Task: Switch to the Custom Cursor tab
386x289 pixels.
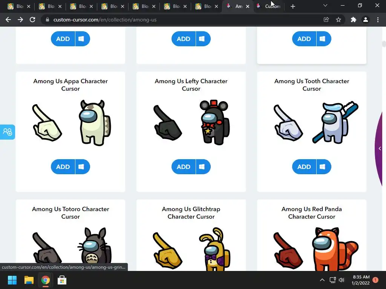Action: tap(269, 6)
